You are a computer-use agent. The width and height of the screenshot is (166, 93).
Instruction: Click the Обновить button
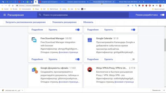88,22
